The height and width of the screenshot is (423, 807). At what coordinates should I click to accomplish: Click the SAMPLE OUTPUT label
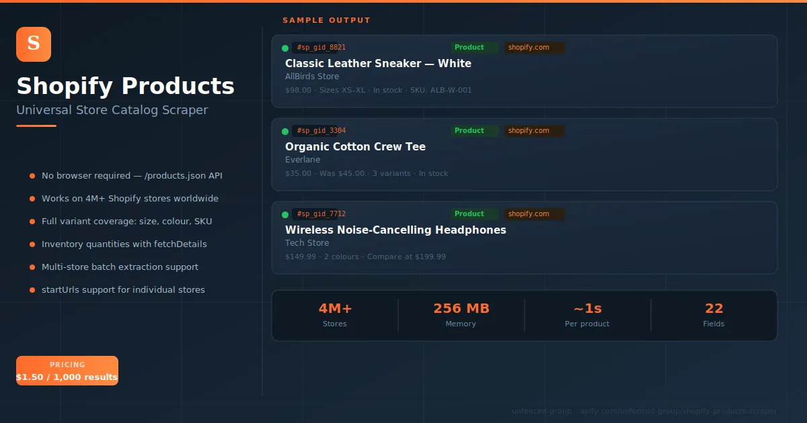tap(327, 21)
